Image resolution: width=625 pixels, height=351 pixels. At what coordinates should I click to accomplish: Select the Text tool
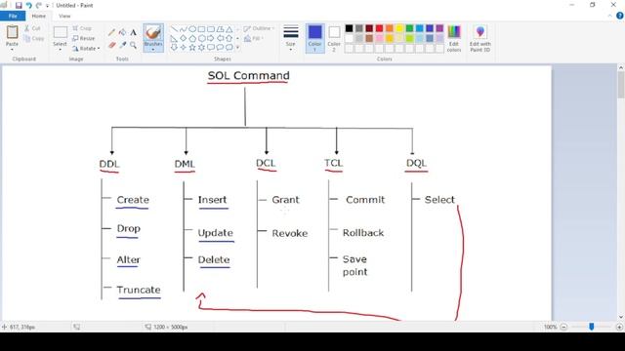(x=133, y=32)
